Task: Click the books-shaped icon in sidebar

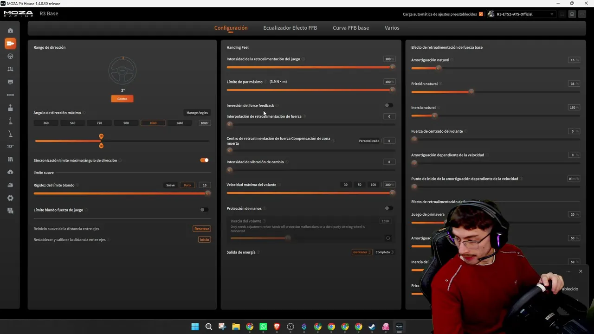Action: coord(10,159)
